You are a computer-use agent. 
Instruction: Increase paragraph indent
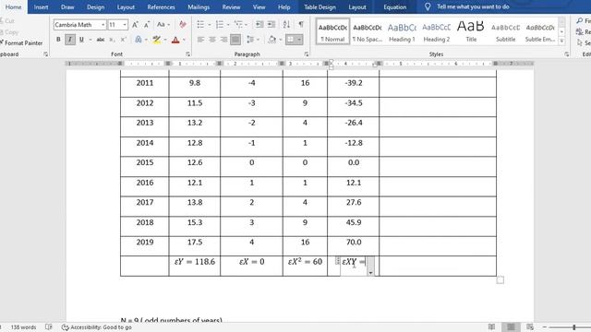pos(271,25)
